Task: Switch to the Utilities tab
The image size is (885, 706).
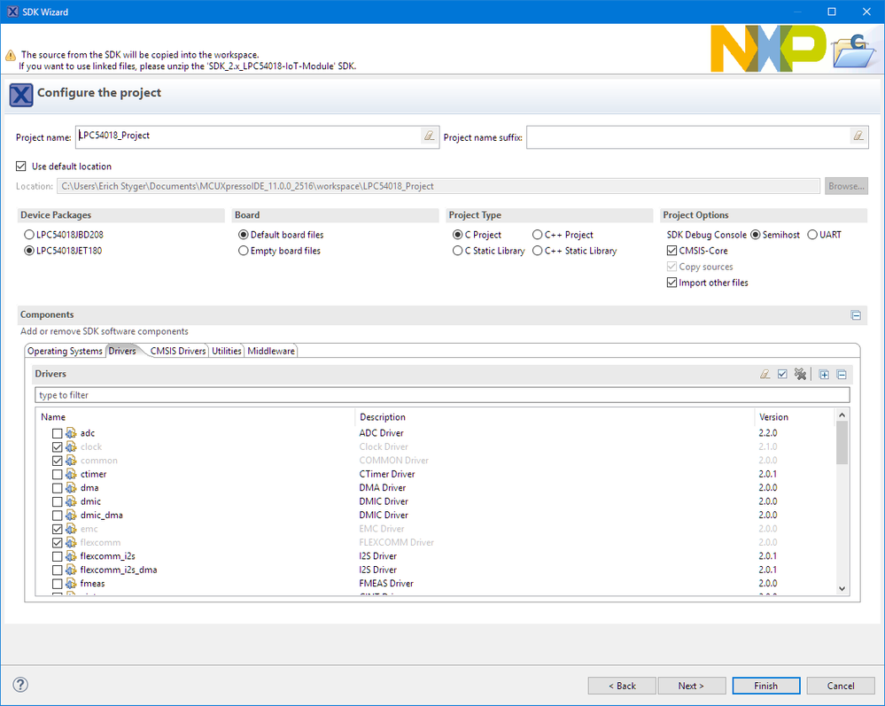Action: (226, 351)
